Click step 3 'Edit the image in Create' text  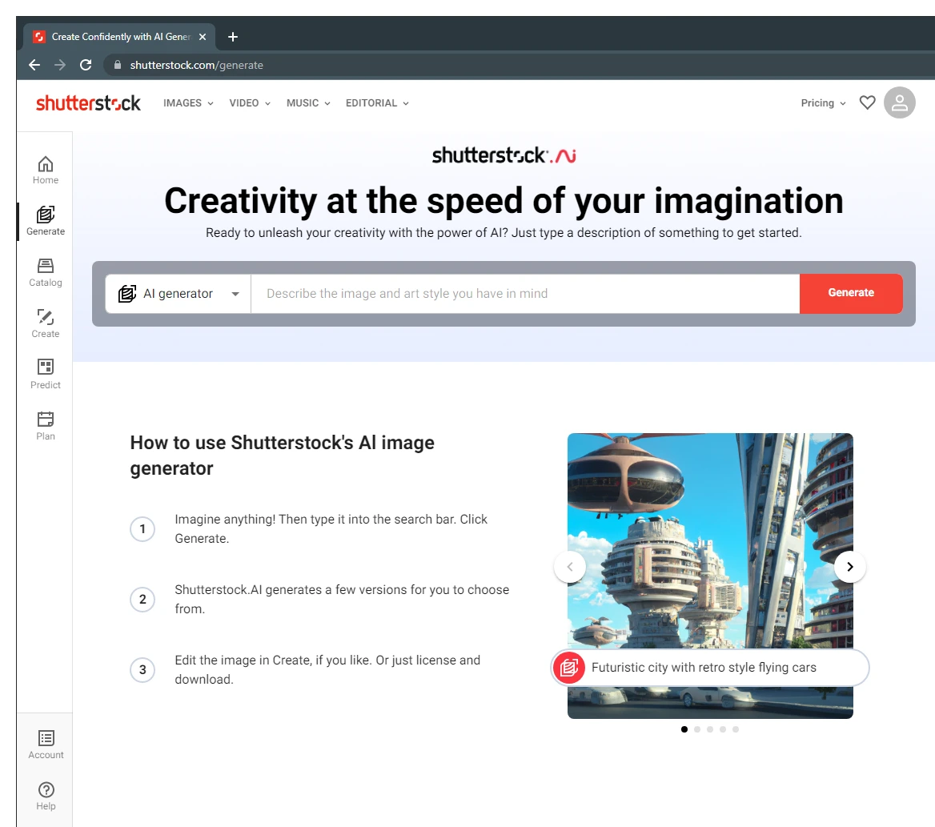pos(327,669)
